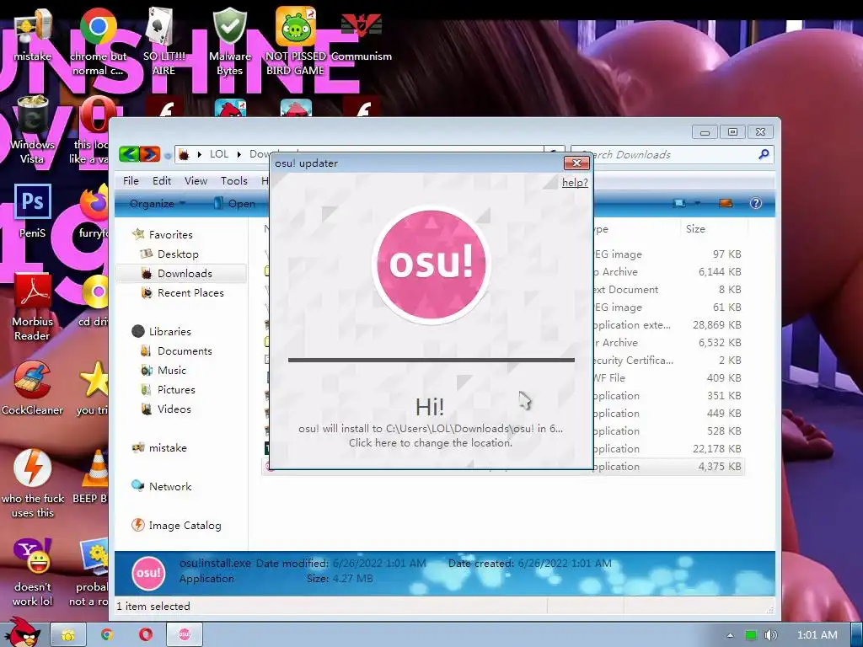Click the LOL breadcrumb in address bar
The width and height of the screenshot is (863, 647).
[x=219, y=154]
